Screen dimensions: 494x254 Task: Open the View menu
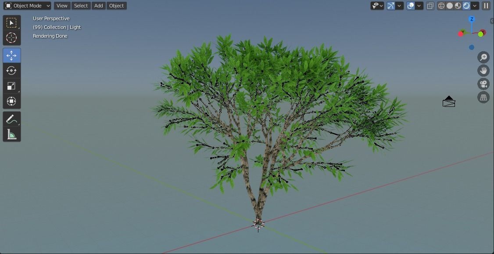click(61, 6)
